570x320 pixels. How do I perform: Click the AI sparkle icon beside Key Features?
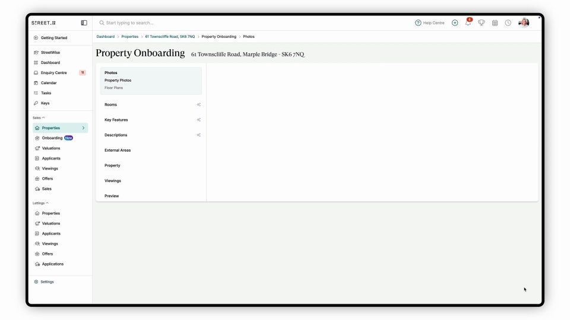(x=198, y=120)
